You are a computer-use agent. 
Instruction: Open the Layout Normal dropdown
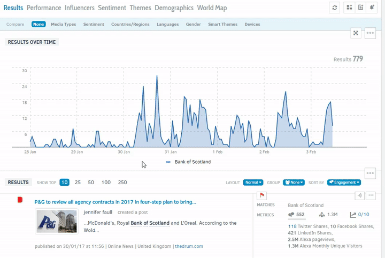coord(252,183)
